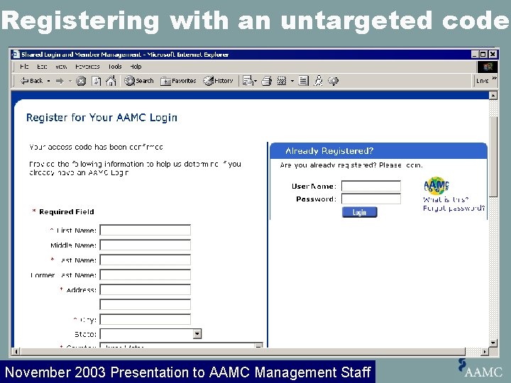The height and width of the screenshot is (383, 511).
Task: Click the Discuss toolbar icon
Action: [303, 81]
